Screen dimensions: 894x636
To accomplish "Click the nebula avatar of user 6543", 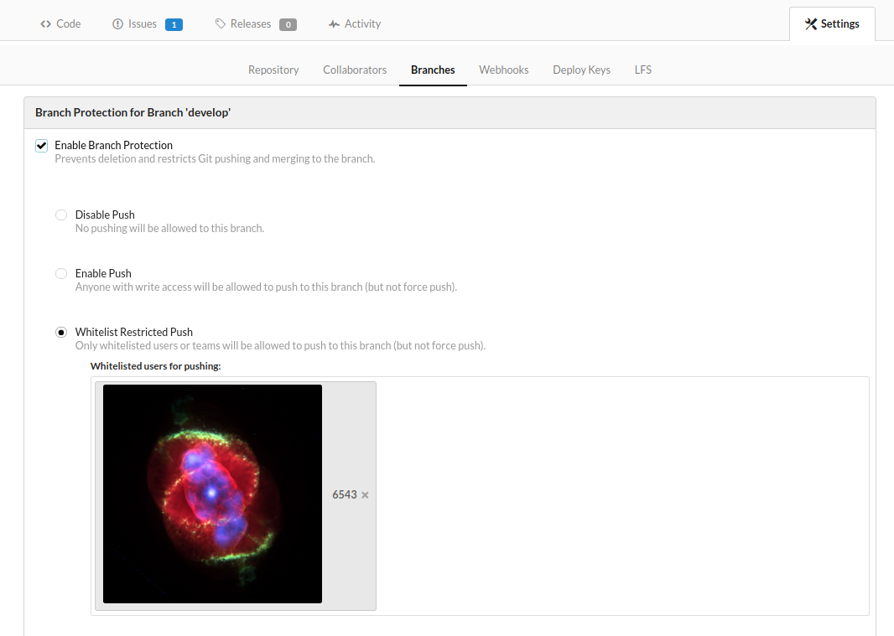I will 213,494.
